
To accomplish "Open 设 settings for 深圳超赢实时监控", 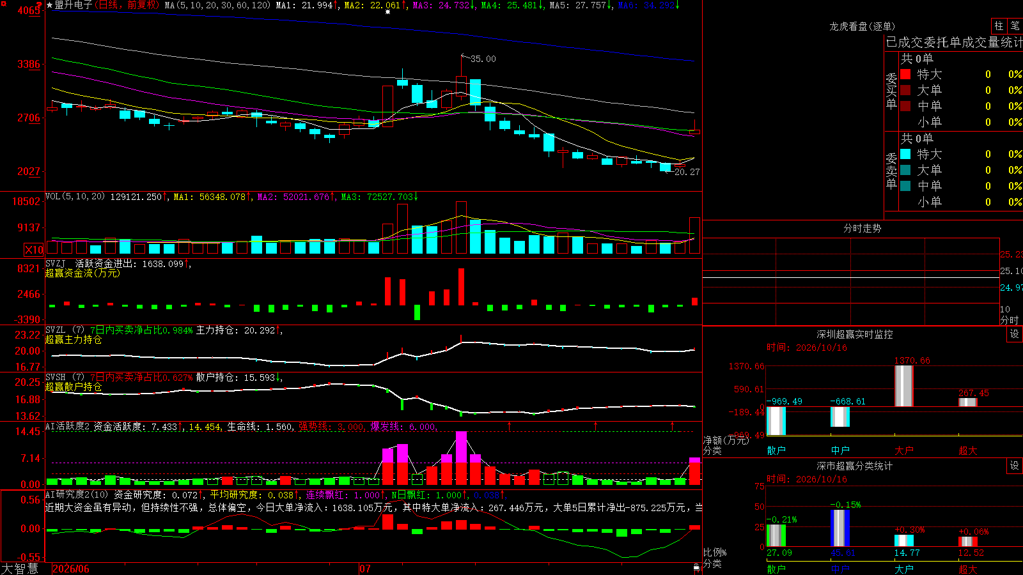I will [x=1015, y=334].
